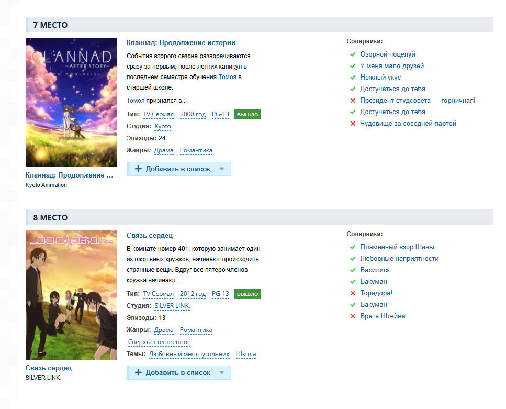Image resolution: width=506 pixels, height=409 pixels.
Task: Click the 8 МЕСТО heading
Action: [50, 217]
